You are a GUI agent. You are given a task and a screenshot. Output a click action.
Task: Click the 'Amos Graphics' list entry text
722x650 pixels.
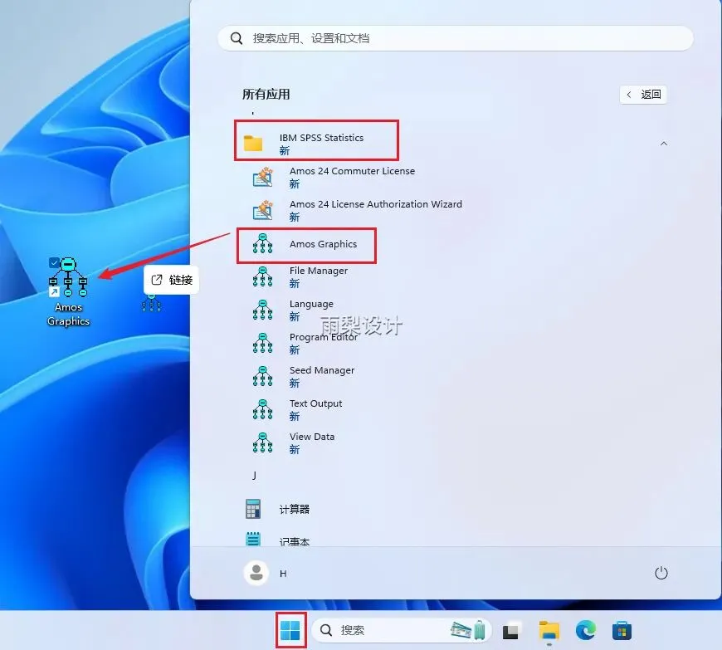pos(324,244)
